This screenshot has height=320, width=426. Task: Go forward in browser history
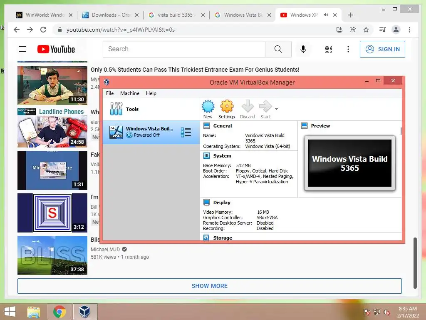click(30, 30)
